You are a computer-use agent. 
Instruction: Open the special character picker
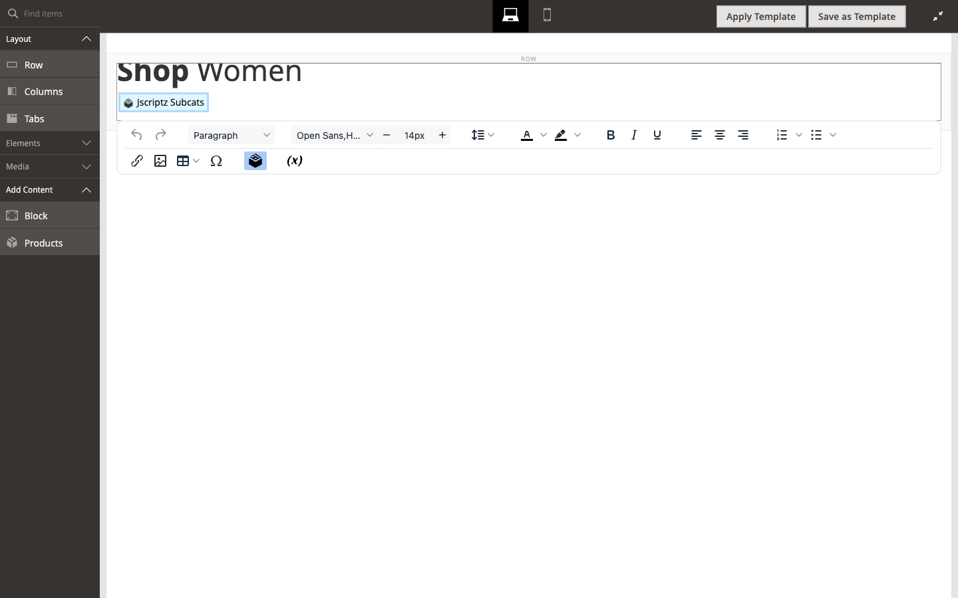pyautogui.click(x=216, y=160)
